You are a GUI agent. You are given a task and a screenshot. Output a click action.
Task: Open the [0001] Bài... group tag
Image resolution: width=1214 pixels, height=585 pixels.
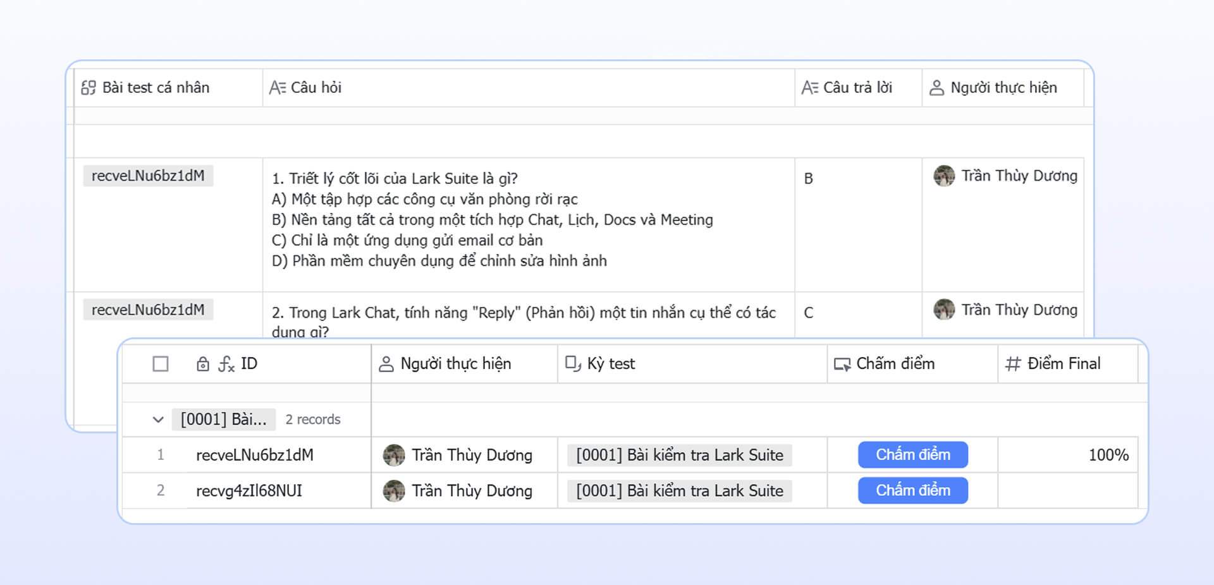pyautogui.click(x=223, y=419)
